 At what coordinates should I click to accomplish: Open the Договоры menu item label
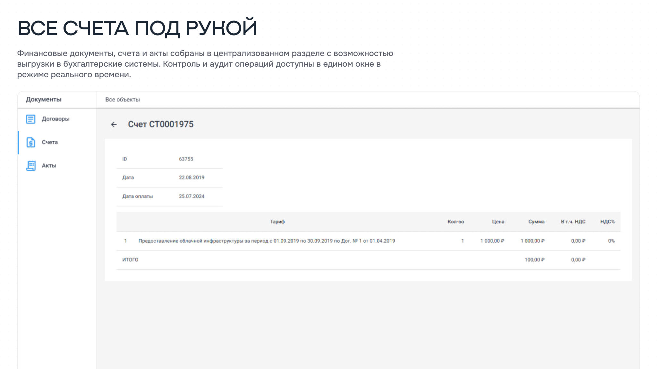[x=55, y=119]
